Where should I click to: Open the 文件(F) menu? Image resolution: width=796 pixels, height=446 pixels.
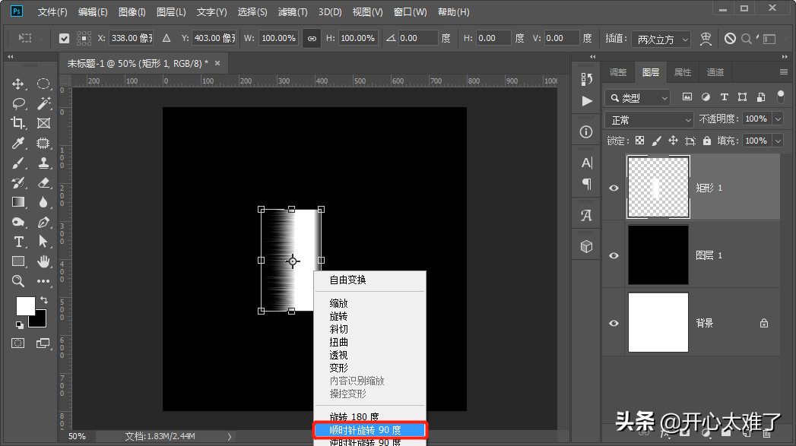52,11
